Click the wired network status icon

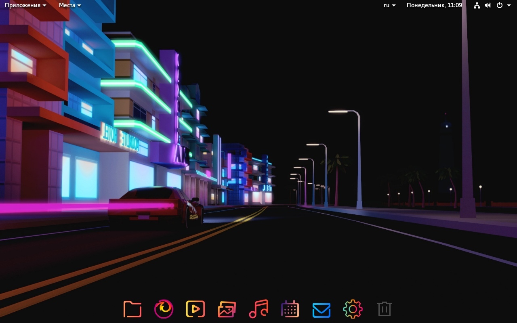(x=477, y=5)
